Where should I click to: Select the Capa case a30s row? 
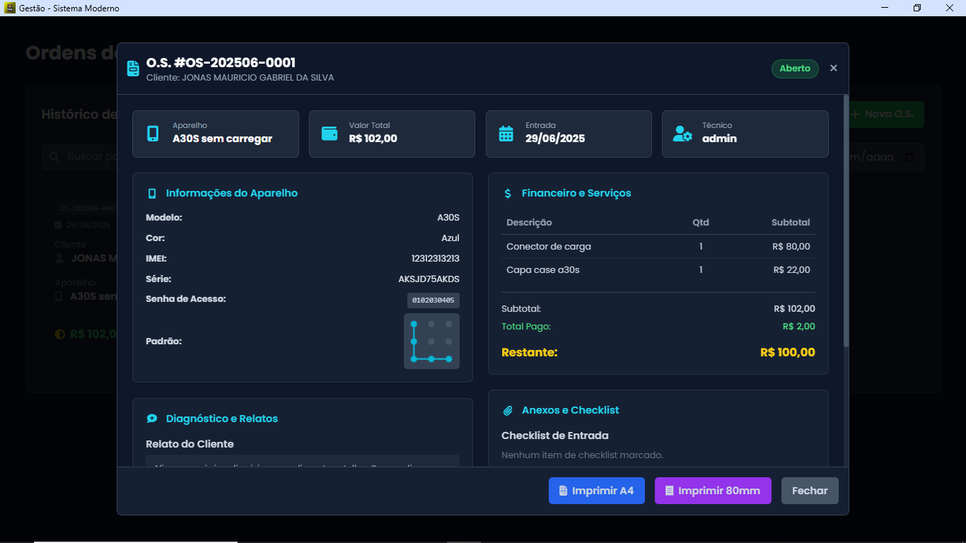click(x=658, y=270)
